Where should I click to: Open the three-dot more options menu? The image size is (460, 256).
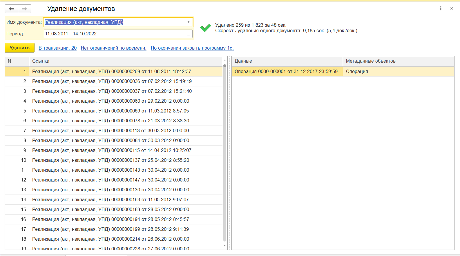tap(441, 8)
